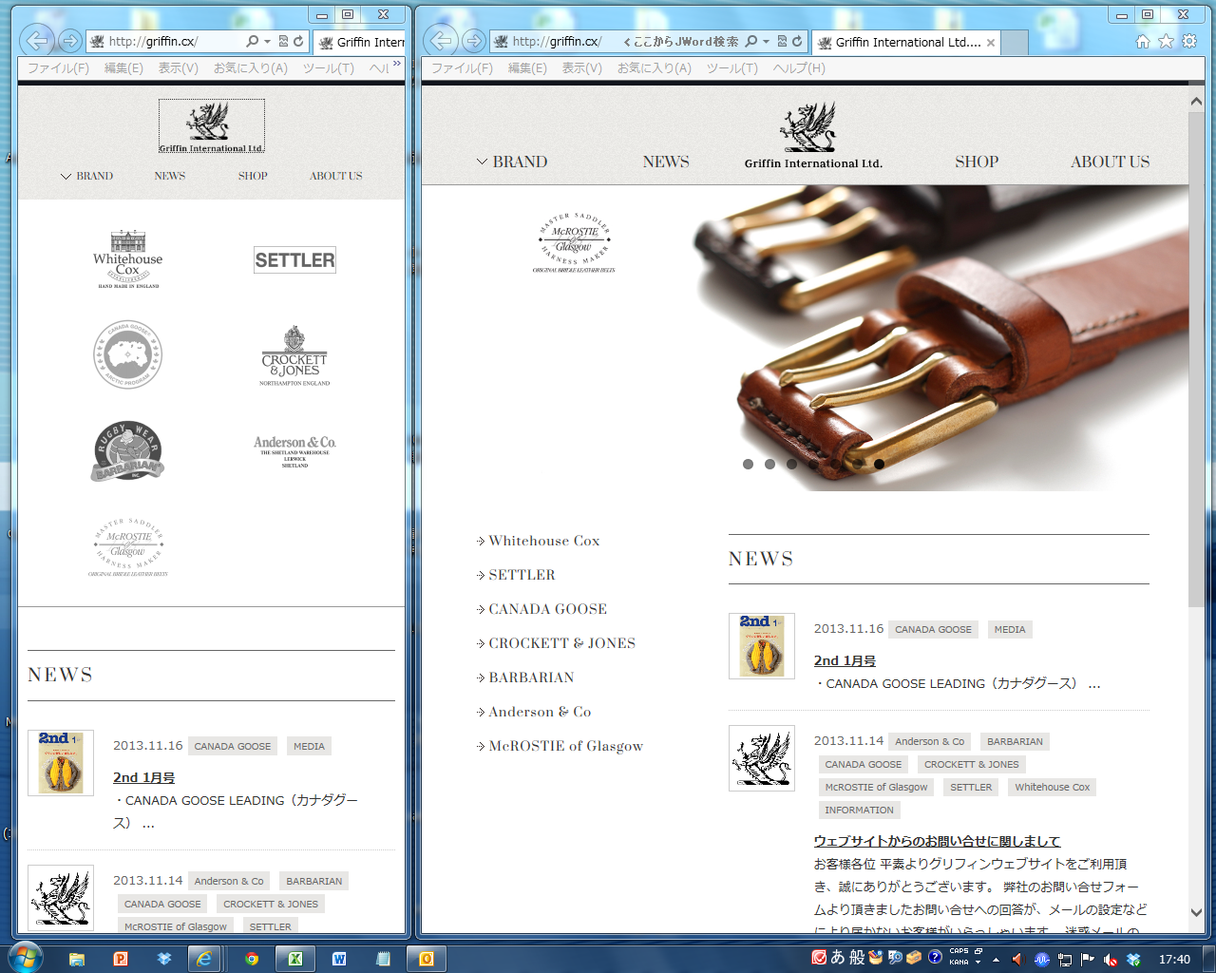1216x973 pixels.
Task: Toggle compatibility view in the narrow browser window
Action: point(283,41)
